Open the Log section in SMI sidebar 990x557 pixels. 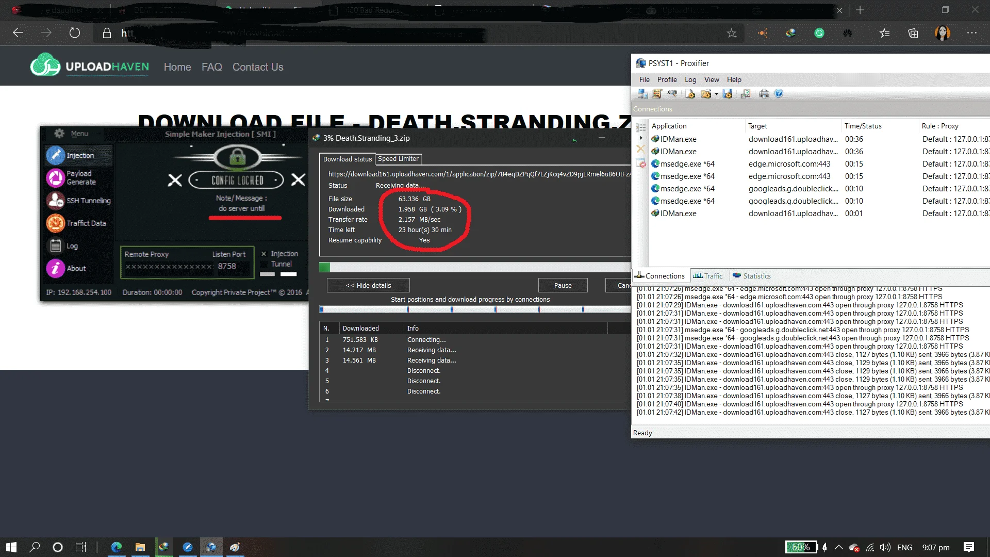click(63, 246)
